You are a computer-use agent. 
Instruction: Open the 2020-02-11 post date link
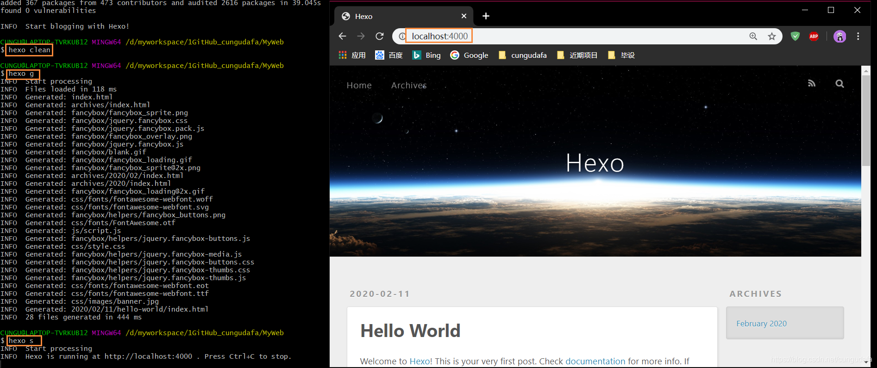pyautogui.click(x=380, y=294)
